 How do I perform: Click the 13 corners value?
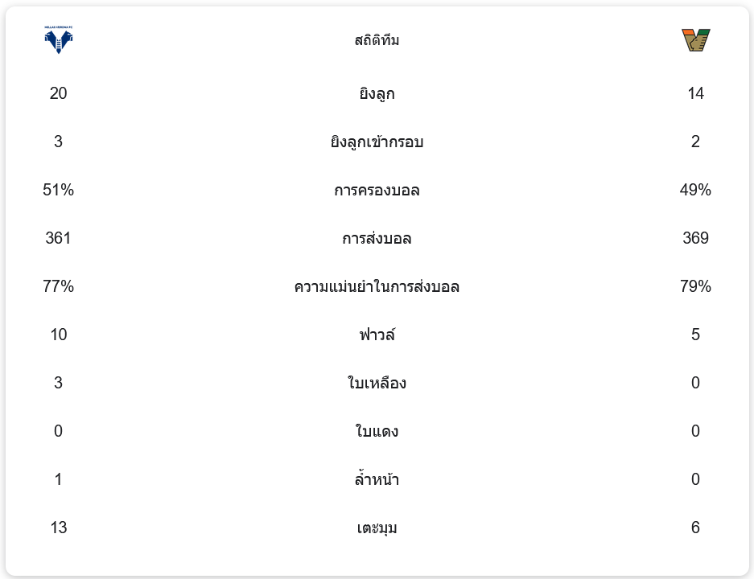(59, 528)
